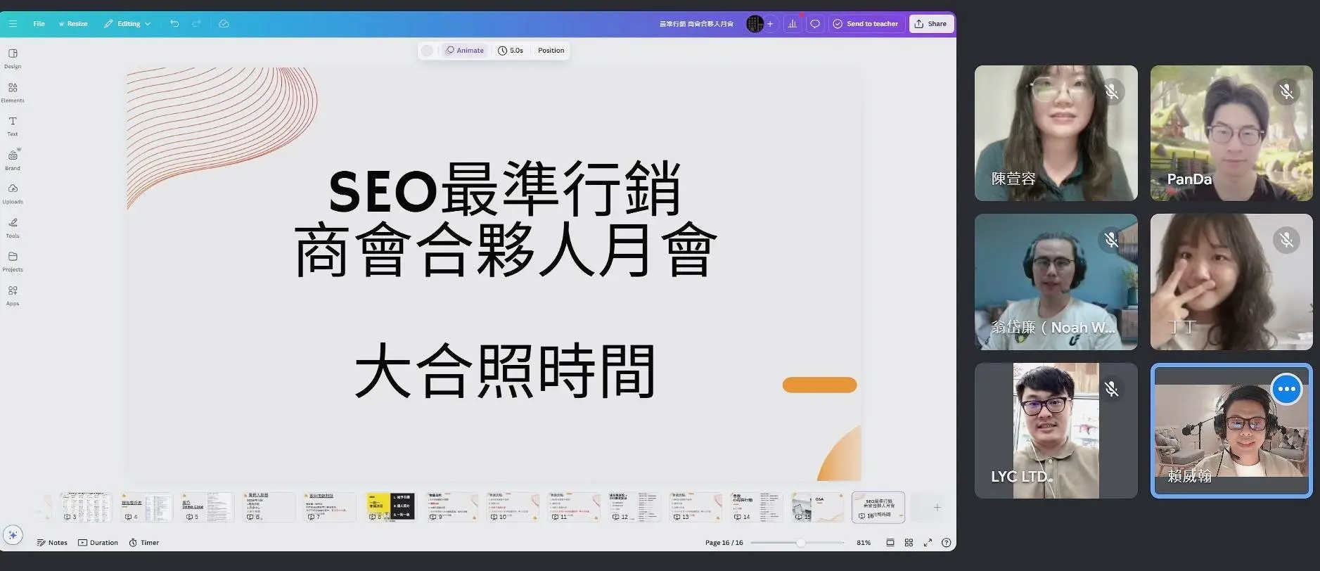Click the undo arrow icon
Image resolution: width=1320 pixels, height=571 pixels.
tap(174, 24)
